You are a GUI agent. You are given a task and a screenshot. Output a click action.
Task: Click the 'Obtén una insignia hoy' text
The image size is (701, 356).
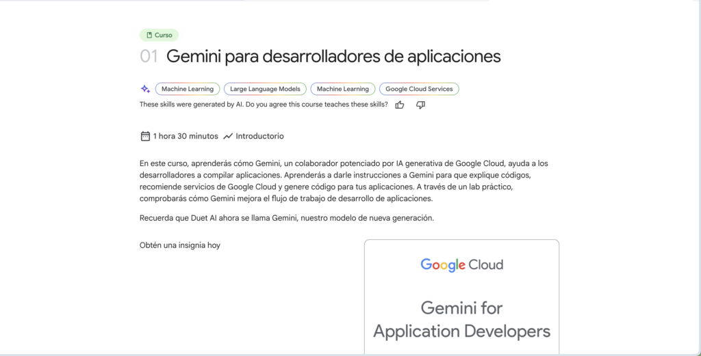pyautogui.click(x=180, y=245)
